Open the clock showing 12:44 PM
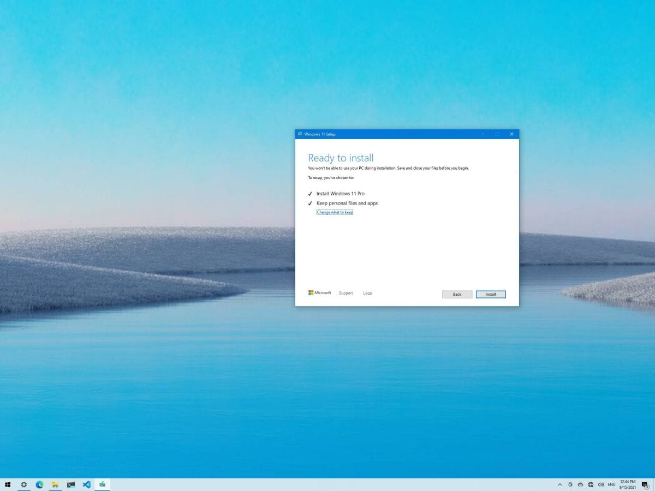The height and width of the screenshot is (491, 655). coord(628,484)
